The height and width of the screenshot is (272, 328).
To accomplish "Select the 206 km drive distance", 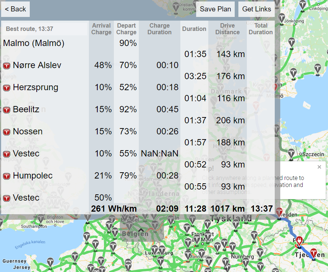I will [x=231, y=120].
